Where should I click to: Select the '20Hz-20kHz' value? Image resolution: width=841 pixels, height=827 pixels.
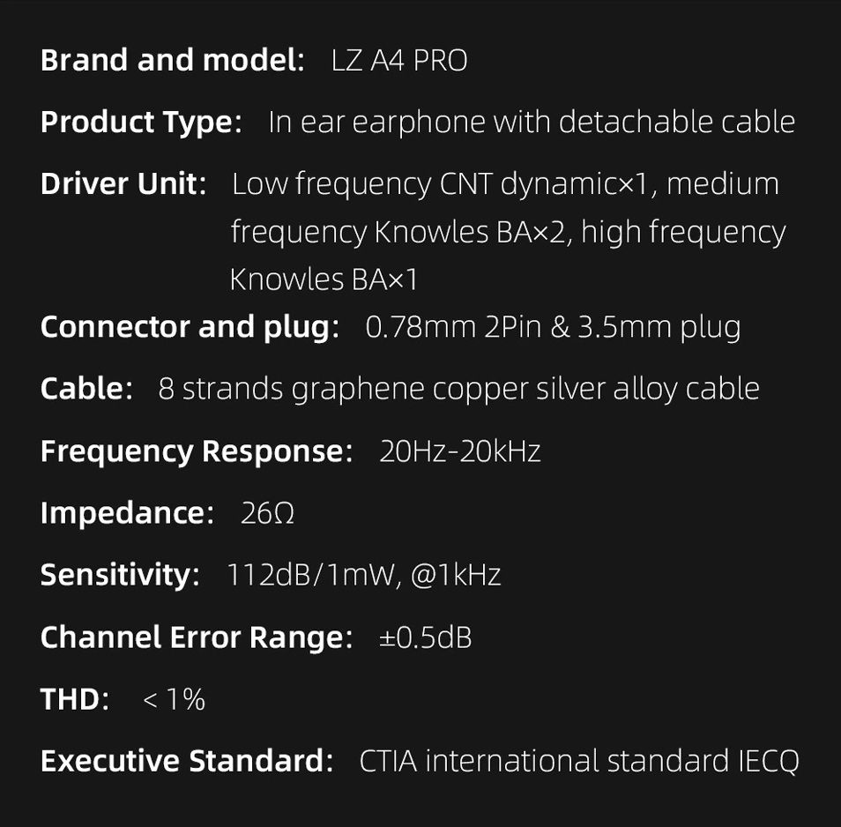pos(459,451)
